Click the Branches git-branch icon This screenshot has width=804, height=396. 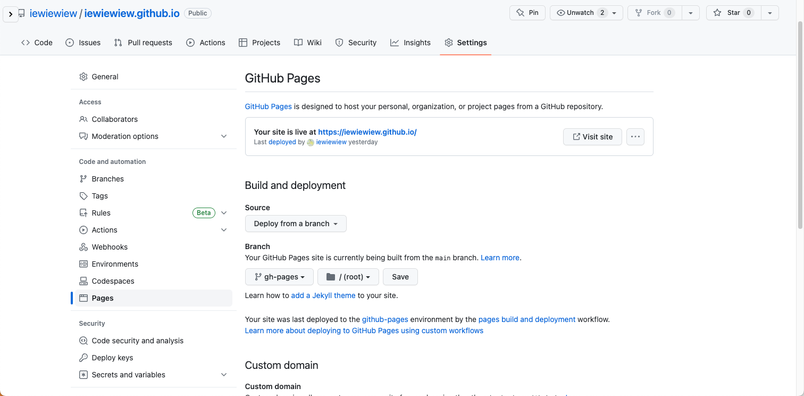(x=83, y=179)
